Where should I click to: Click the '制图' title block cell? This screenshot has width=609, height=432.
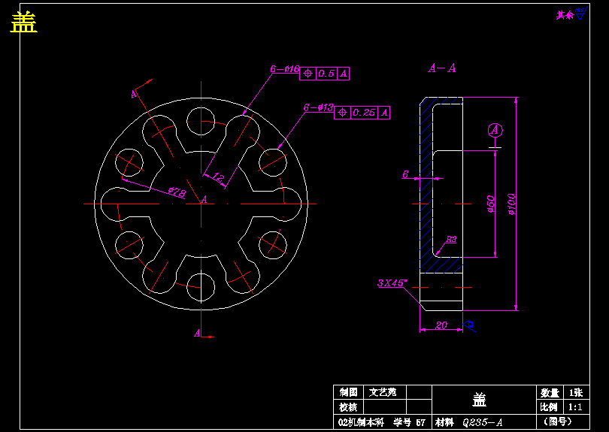coord(348,392)
